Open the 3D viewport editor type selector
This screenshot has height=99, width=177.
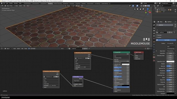tap(2, 6)
